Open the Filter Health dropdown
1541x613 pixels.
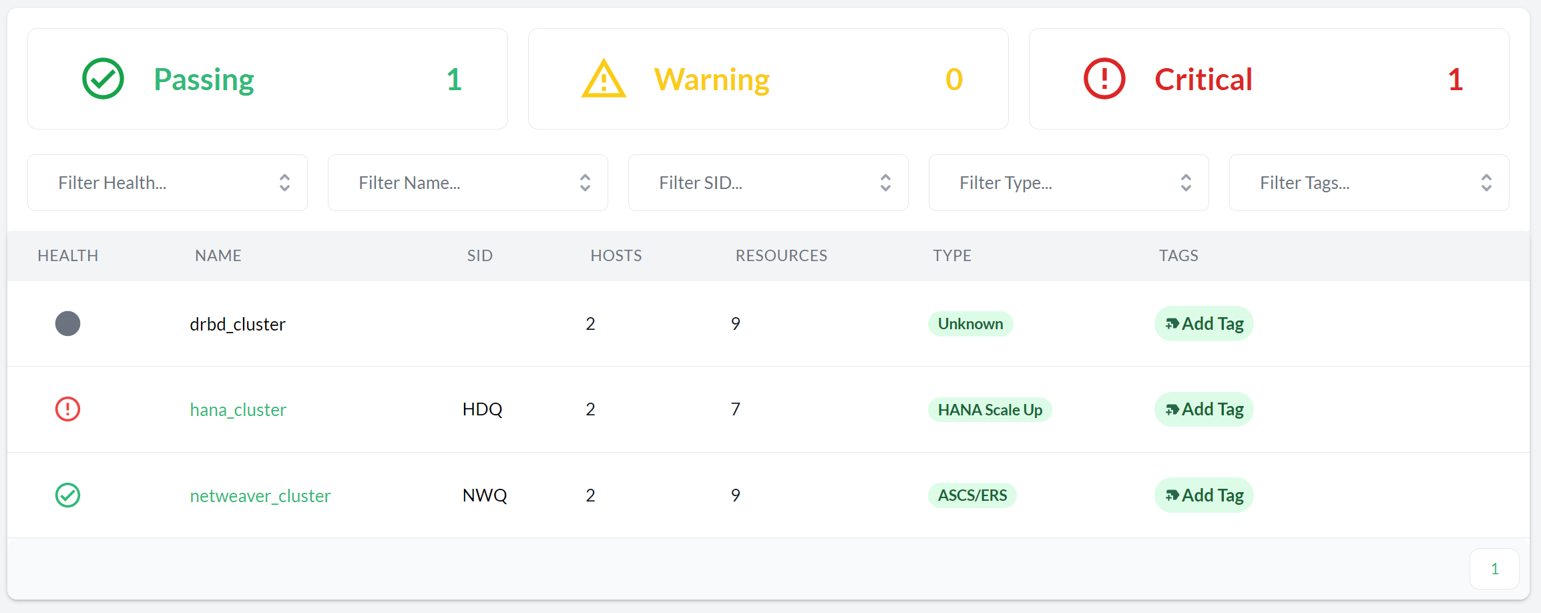click(168, 183)
